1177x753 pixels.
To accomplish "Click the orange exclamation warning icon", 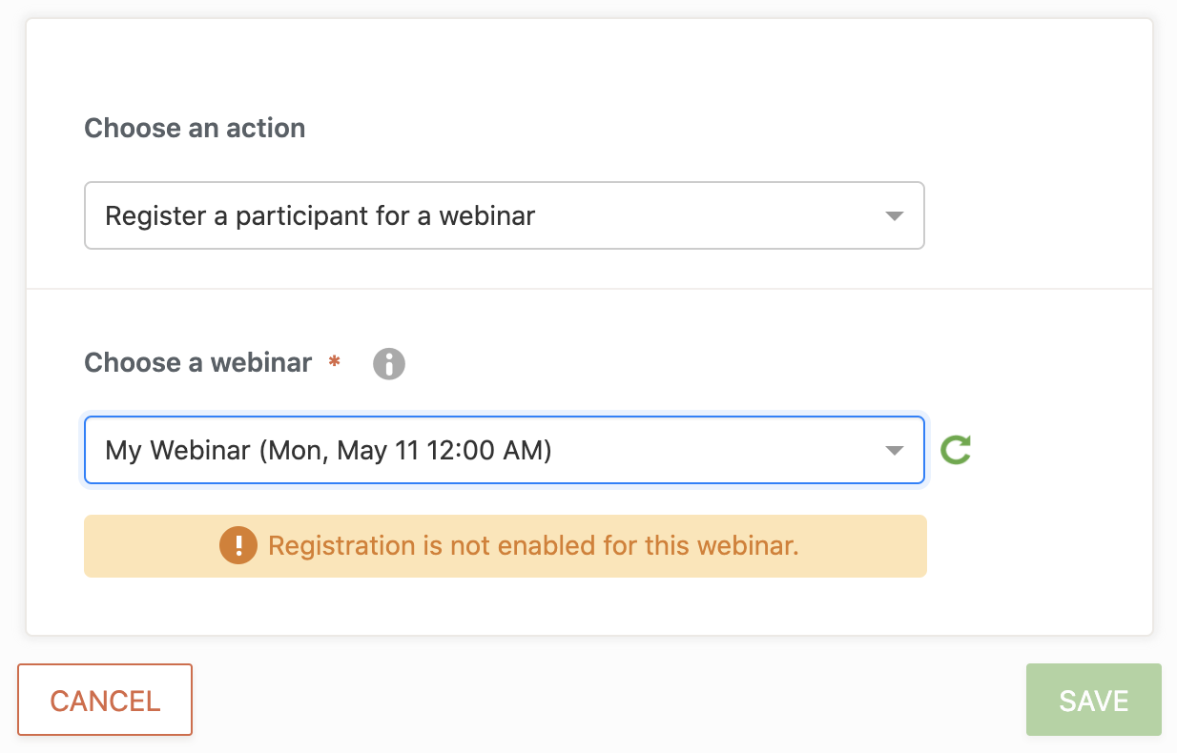I will (237, 546).
